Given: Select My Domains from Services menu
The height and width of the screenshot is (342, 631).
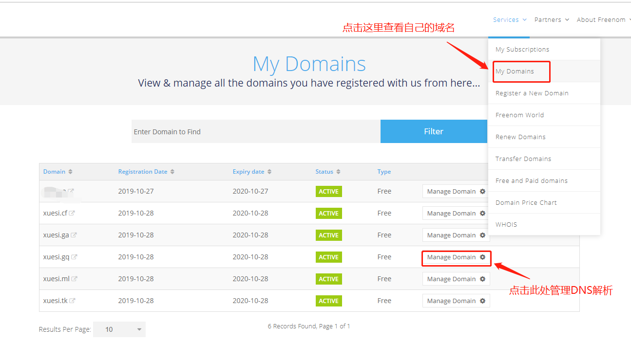Looking at the screenshot, I should [x=515, y=72].
